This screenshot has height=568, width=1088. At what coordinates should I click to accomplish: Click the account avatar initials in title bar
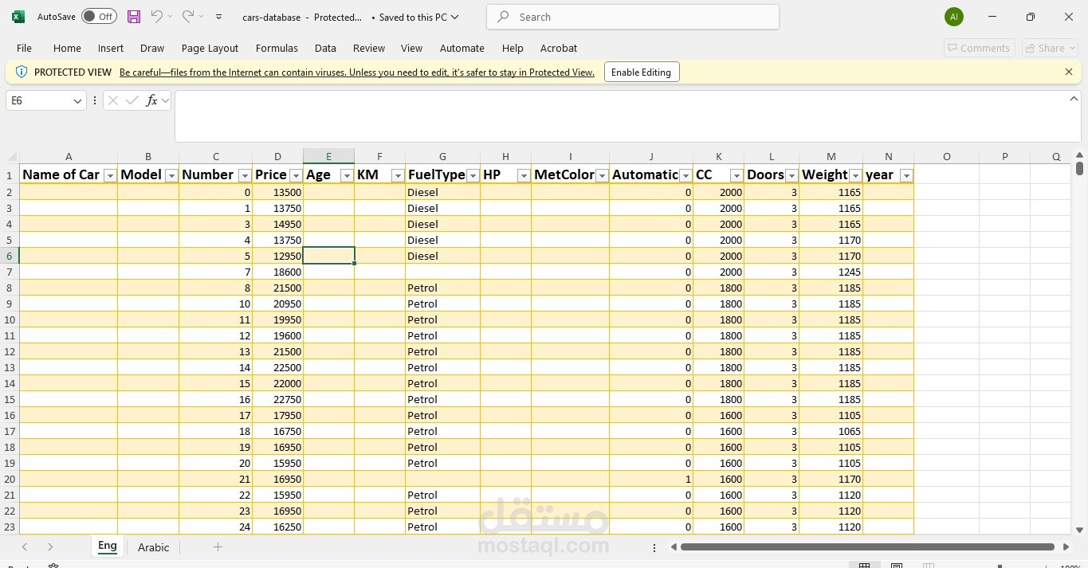(x=953, y=16)
